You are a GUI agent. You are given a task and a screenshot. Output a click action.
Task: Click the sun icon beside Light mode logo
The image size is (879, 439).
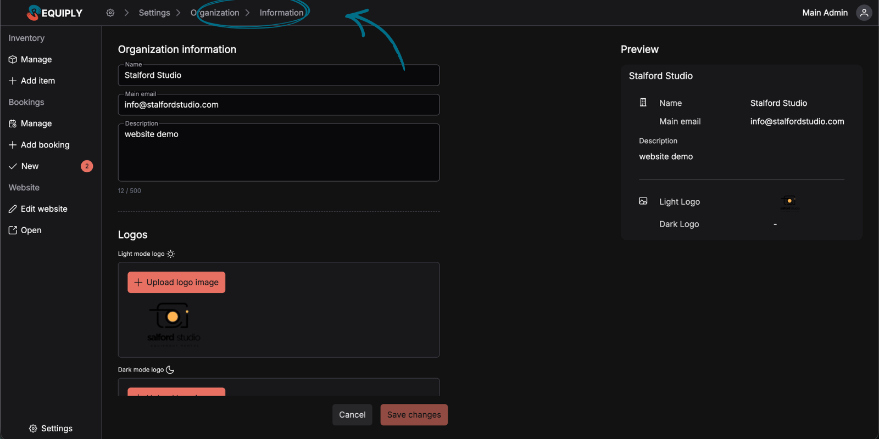coord(171,254)
